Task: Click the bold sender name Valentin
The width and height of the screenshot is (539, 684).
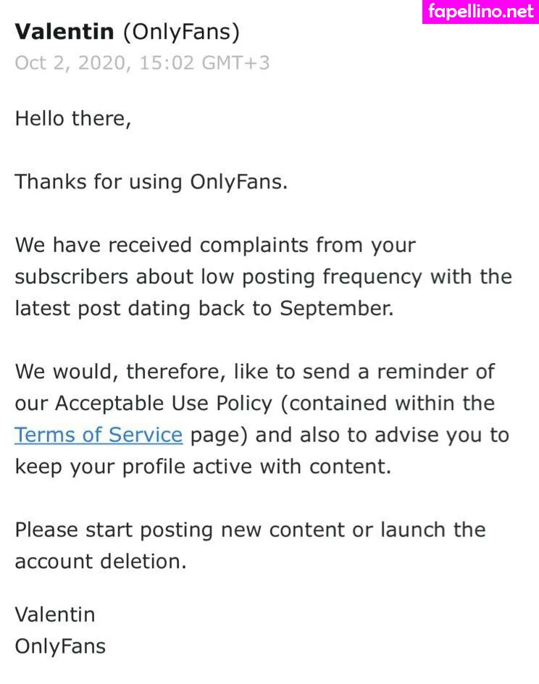Action: coord(64,32)
